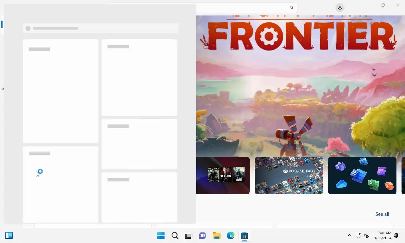405x243 pixels.
Task: Launch Microsoft Edge from the taskbar
Action: click(230, 236)
